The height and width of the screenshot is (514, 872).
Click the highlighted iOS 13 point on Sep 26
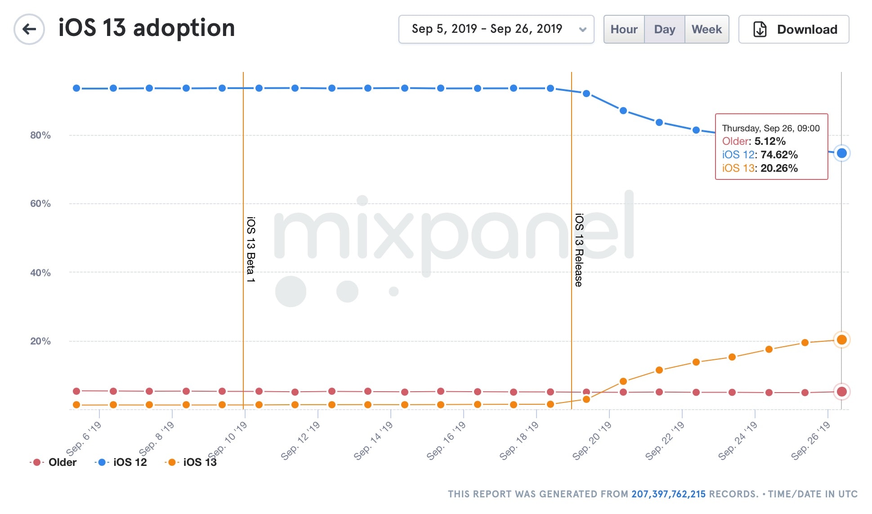[841, 340]
